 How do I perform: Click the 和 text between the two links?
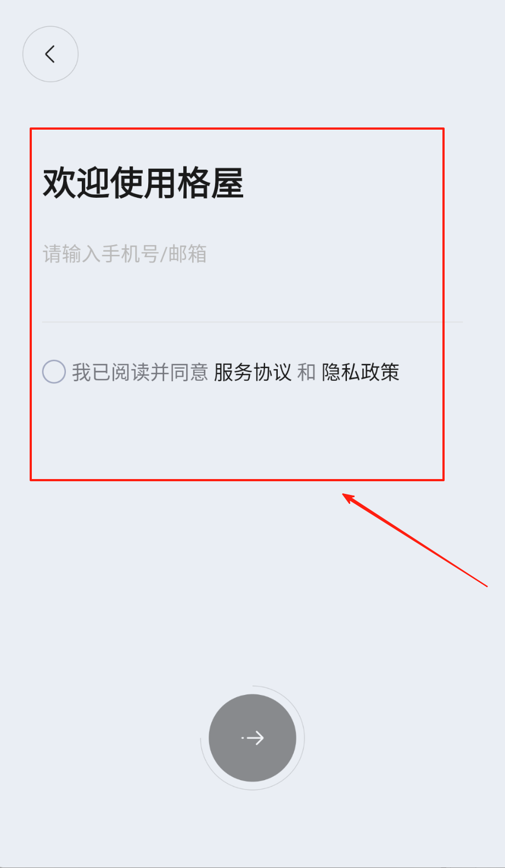pyautogui.click(x=306, y=372)
